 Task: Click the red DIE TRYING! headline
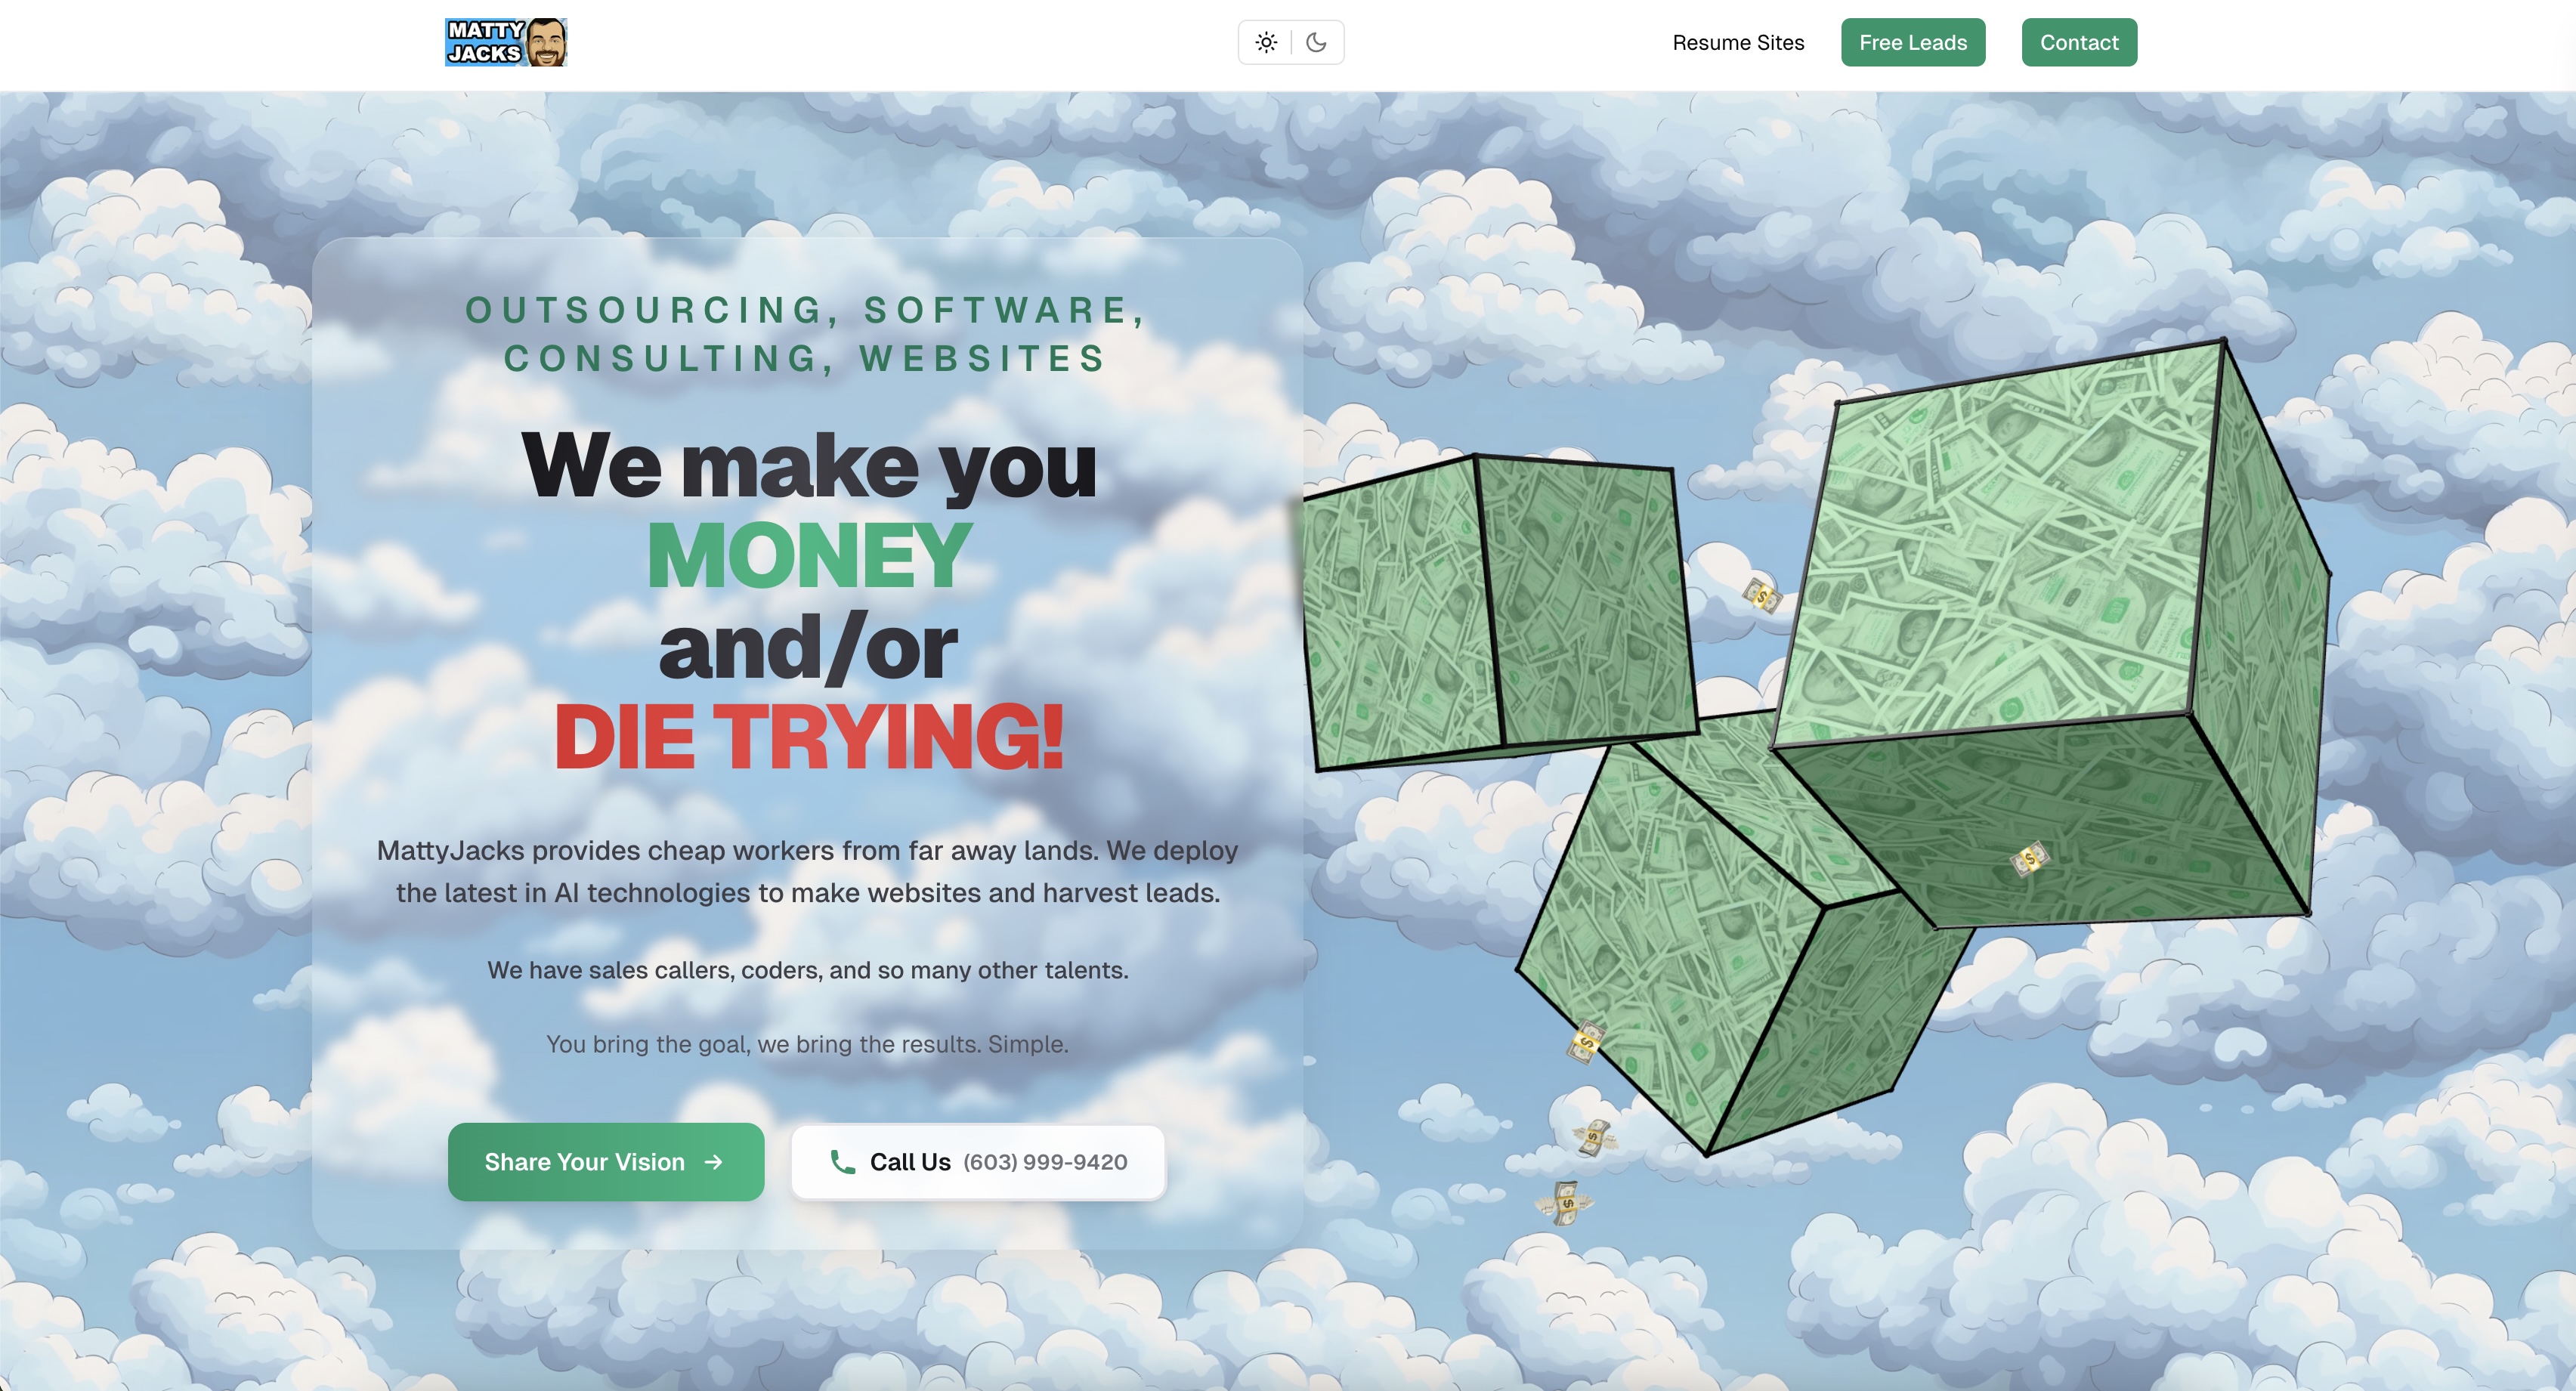808,737
